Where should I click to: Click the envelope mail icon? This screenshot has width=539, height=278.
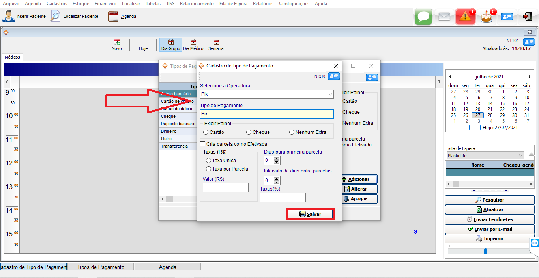[444, 17]
